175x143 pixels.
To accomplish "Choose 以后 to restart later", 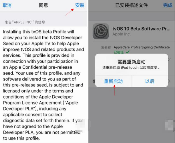I will tap(150, 81).
